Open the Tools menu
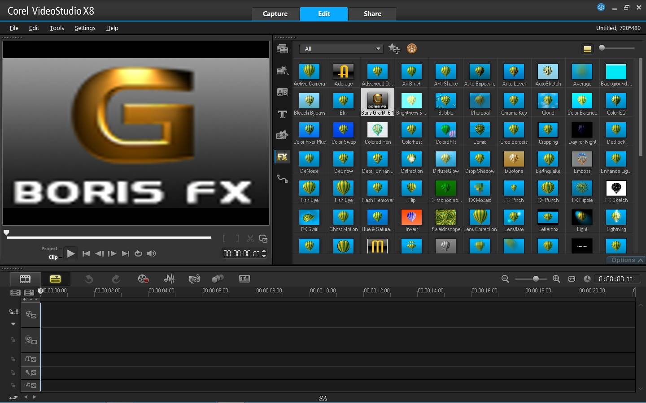 (x=57, y=28)
